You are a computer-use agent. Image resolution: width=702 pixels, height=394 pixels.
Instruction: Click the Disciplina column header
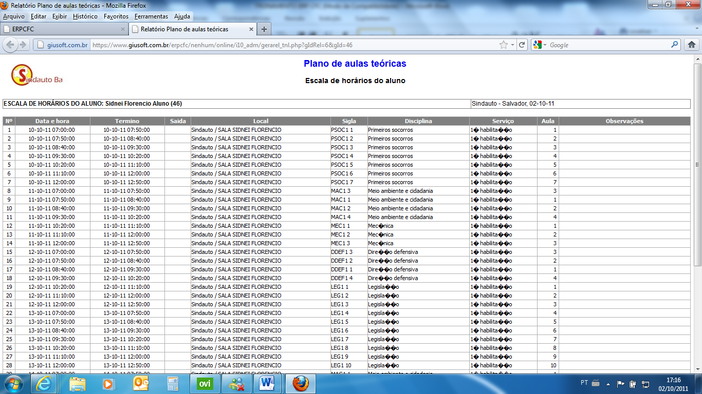pyautogui.click(x=418, y=121)
